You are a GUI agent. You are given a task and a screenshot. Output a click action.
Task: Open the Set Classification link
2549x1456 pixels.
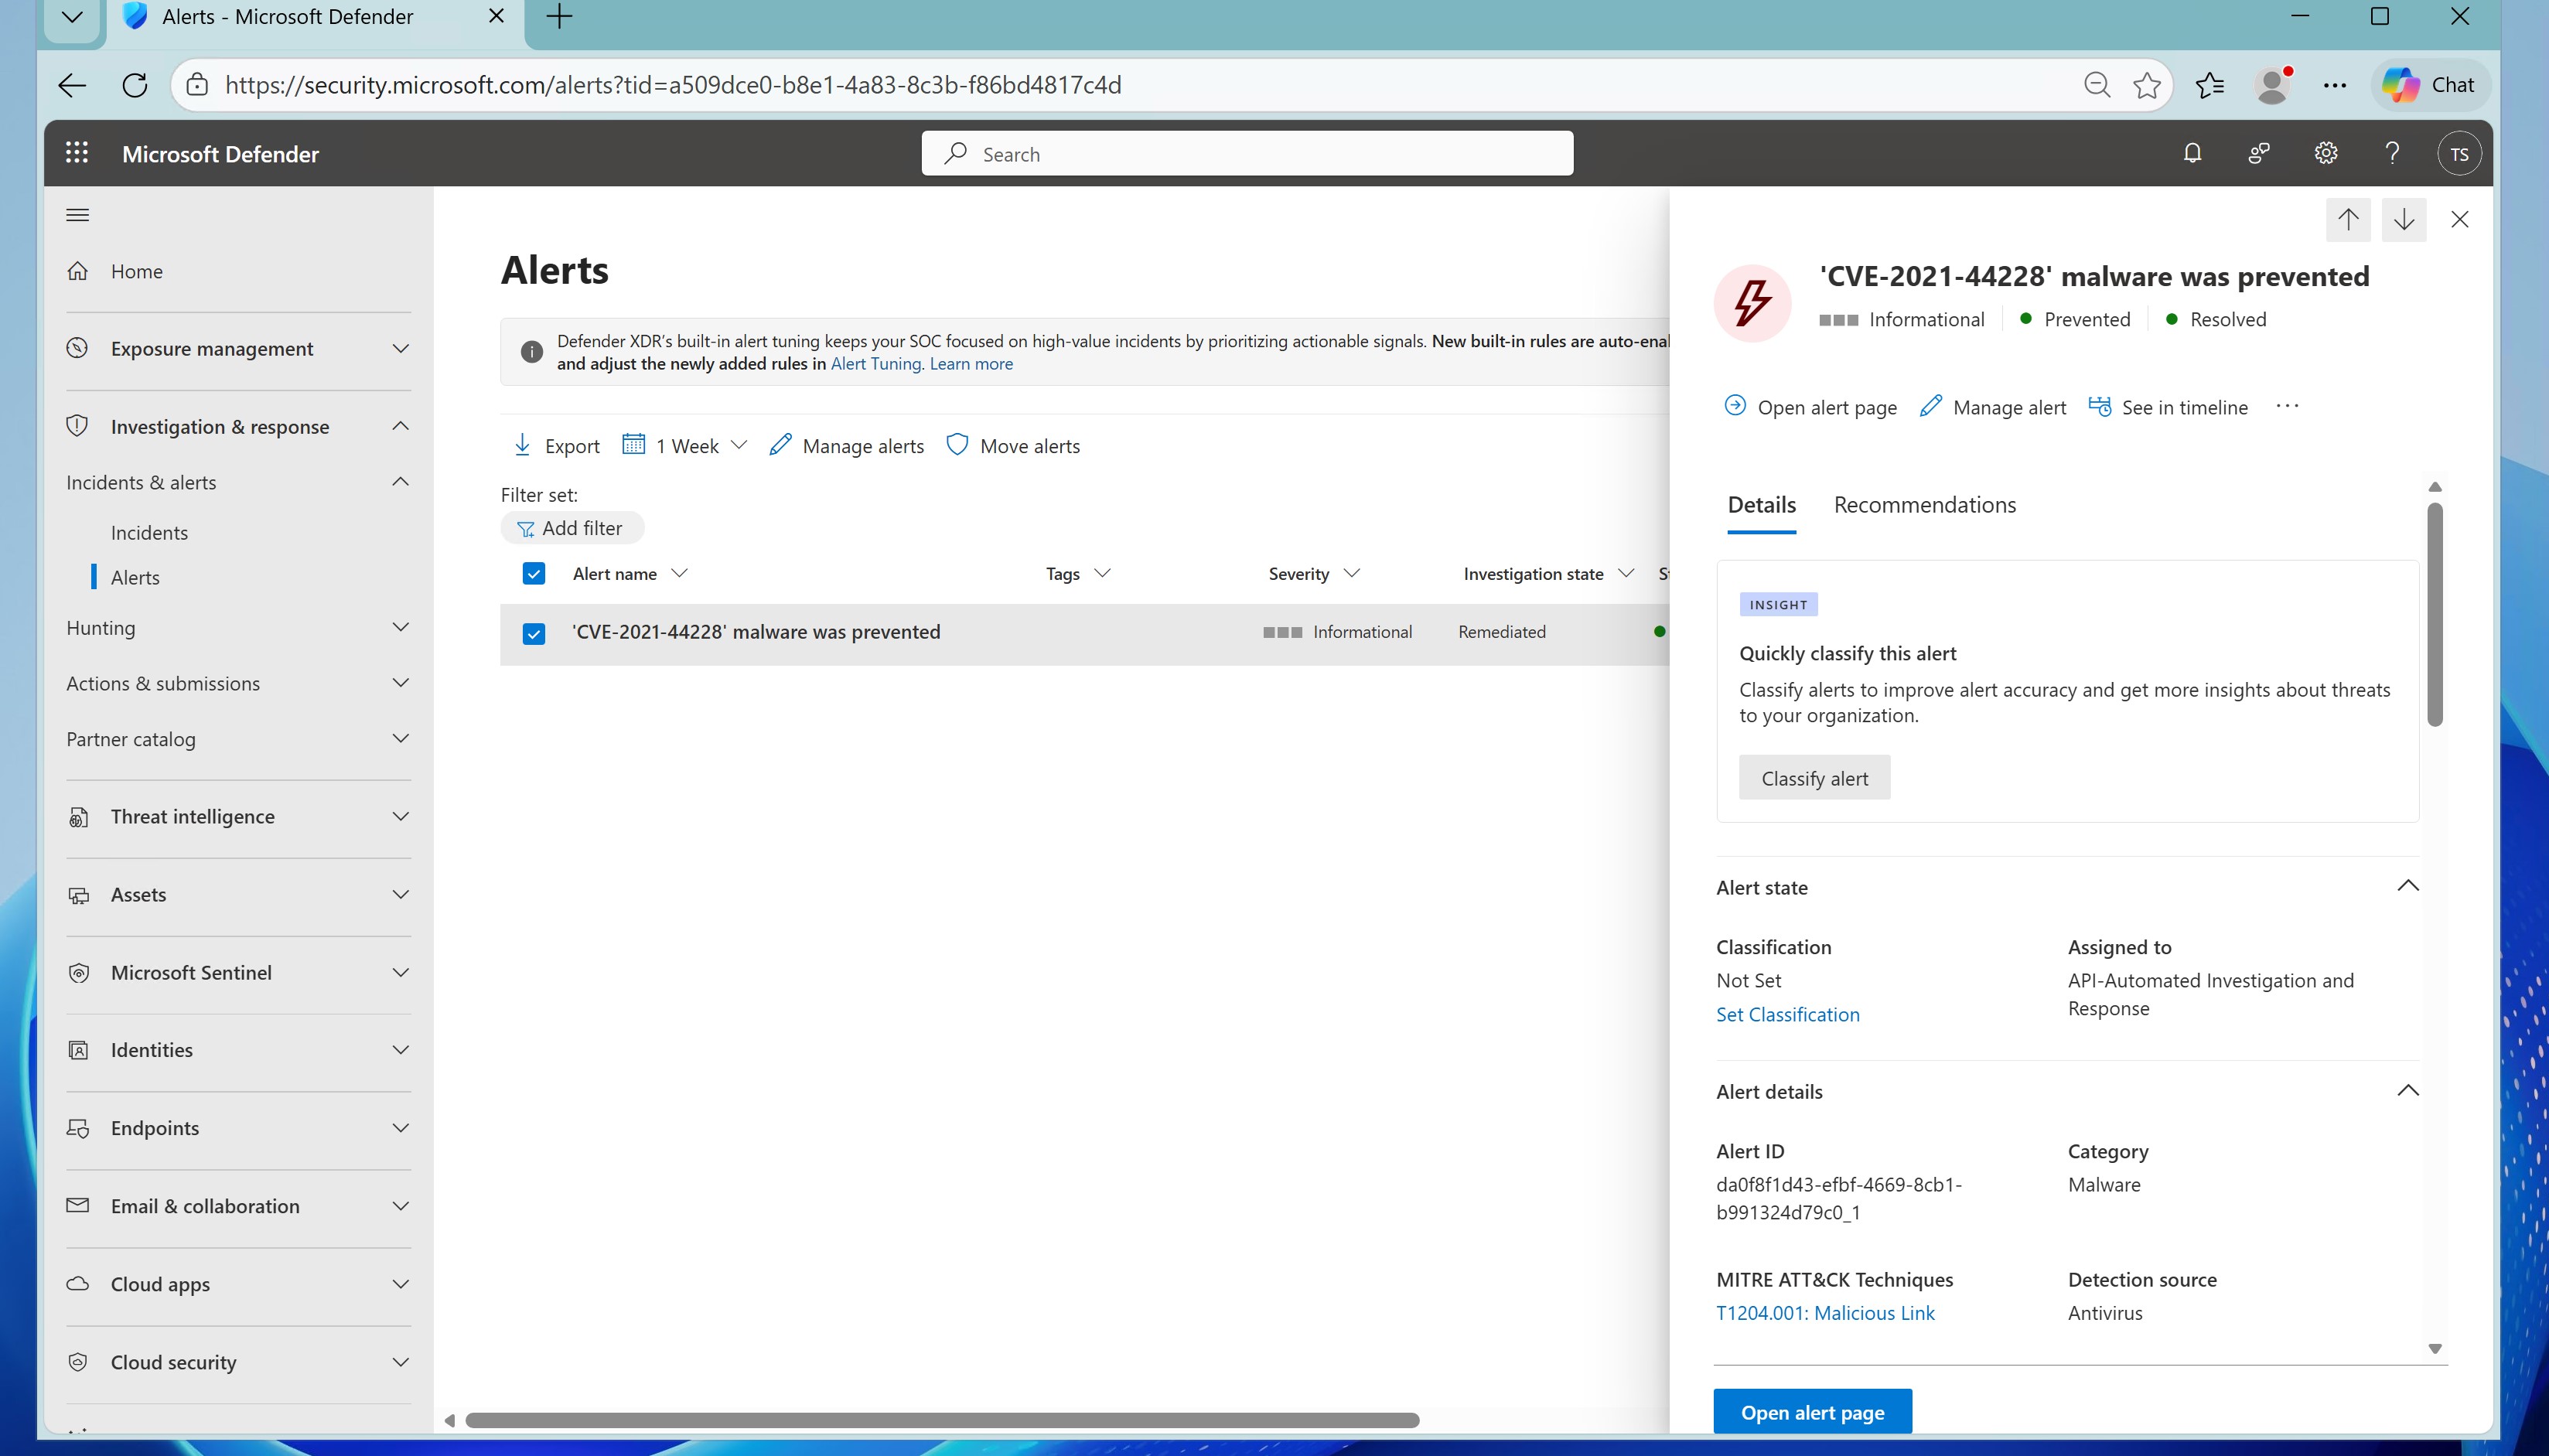point(1787,1014)
